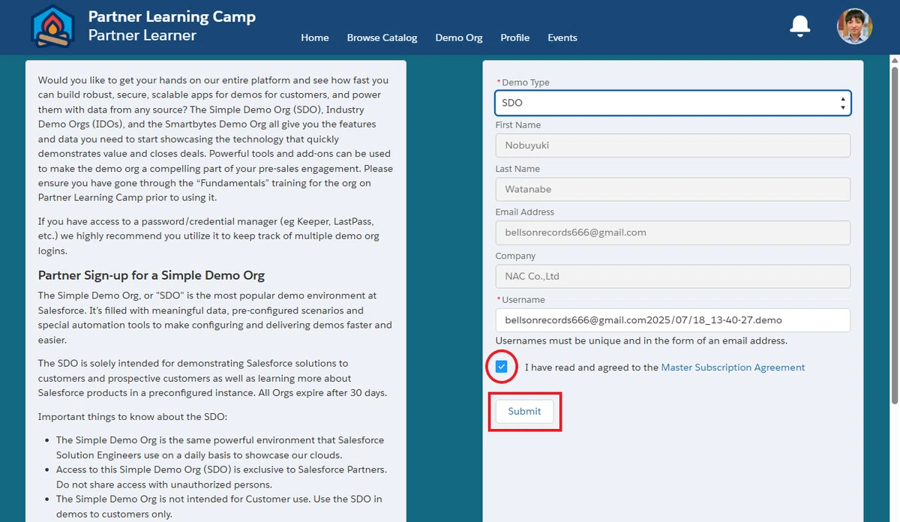Focus the Username input field
This screenshot has width=900, height=522.
click(x=673, y=319)
